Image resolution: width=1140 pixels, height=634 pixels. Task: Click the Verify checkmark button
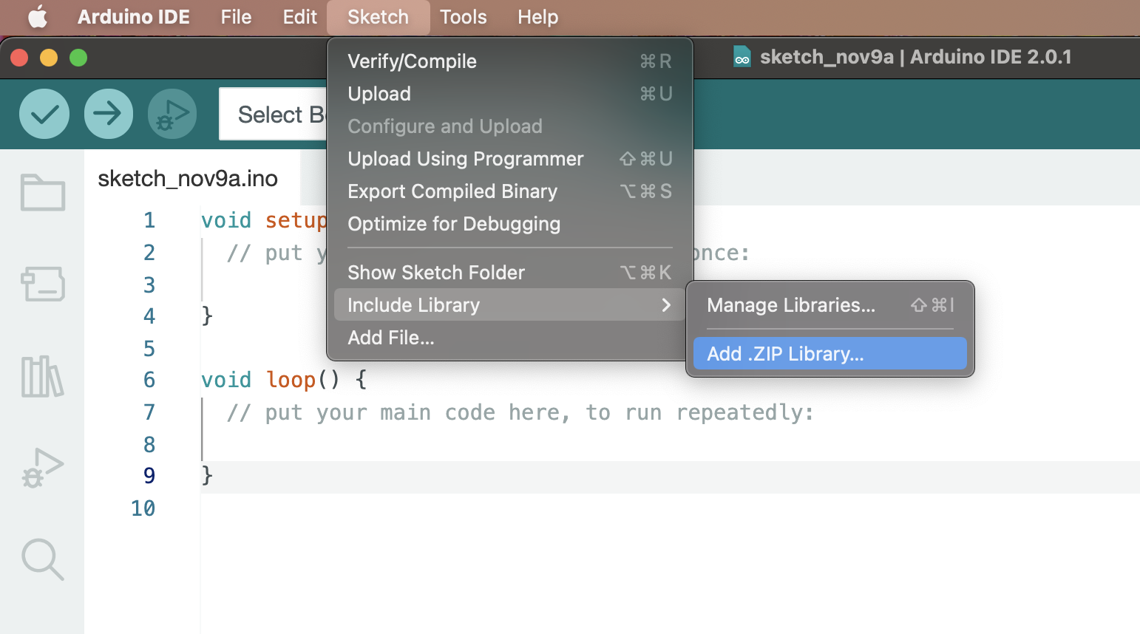(44, 114)
